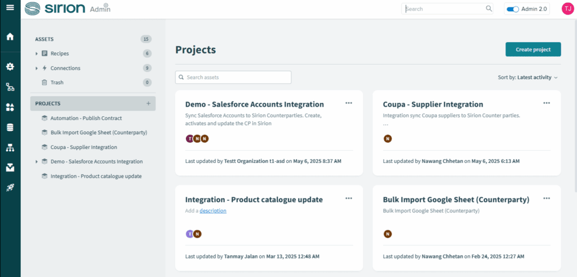This screenshot has width=577, height=277.
Task: Click 'Testt Organization t1-asd' text
Action: click(254, 161)
